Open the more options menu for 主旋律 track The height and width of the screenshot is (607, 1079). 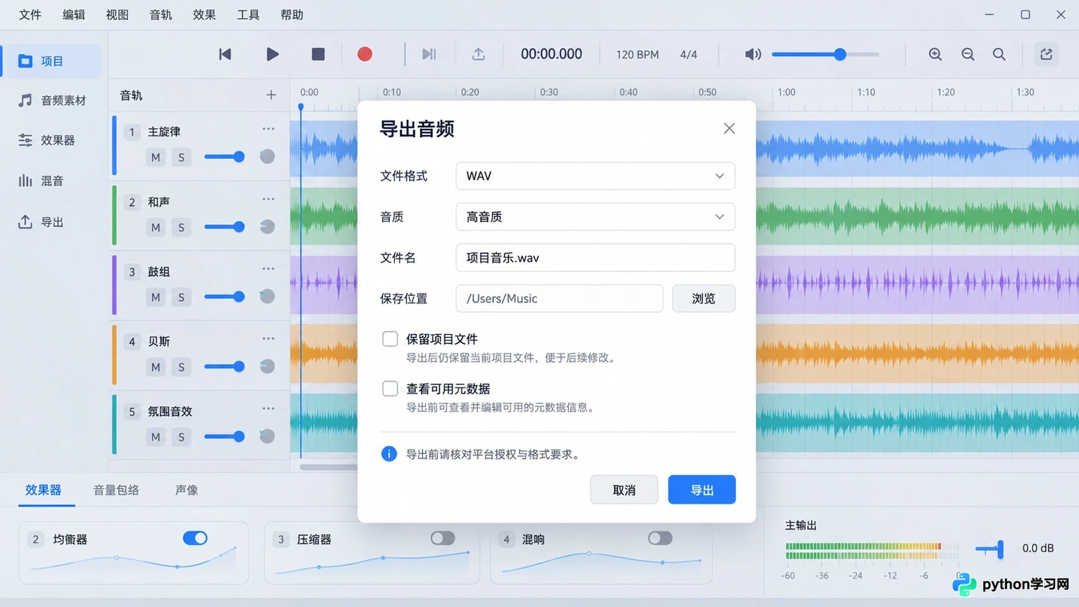268,129
